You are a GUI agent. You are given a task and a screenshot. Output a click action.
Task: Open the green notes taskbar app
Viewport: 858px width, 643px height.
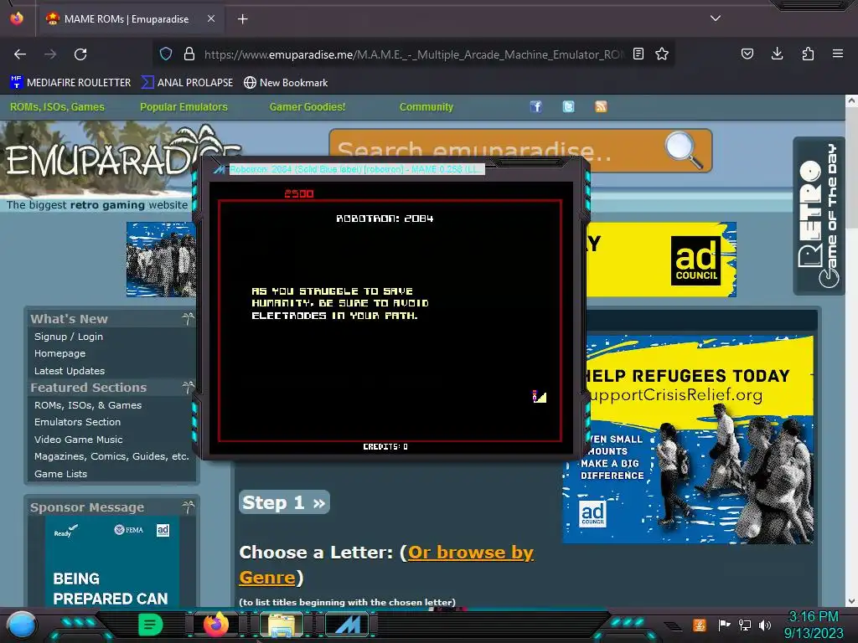150,625
